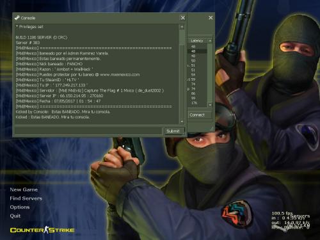The height and width of the screenshot is (240, 320).
Task: Click the Submit button in Console
Action: coord(174,131)
